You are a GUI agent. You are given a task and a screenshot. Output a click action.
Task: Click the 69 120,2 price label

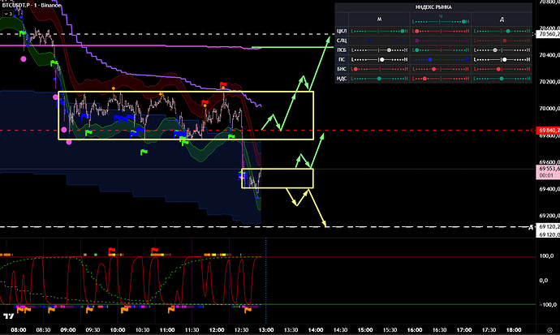pos(546,228)
